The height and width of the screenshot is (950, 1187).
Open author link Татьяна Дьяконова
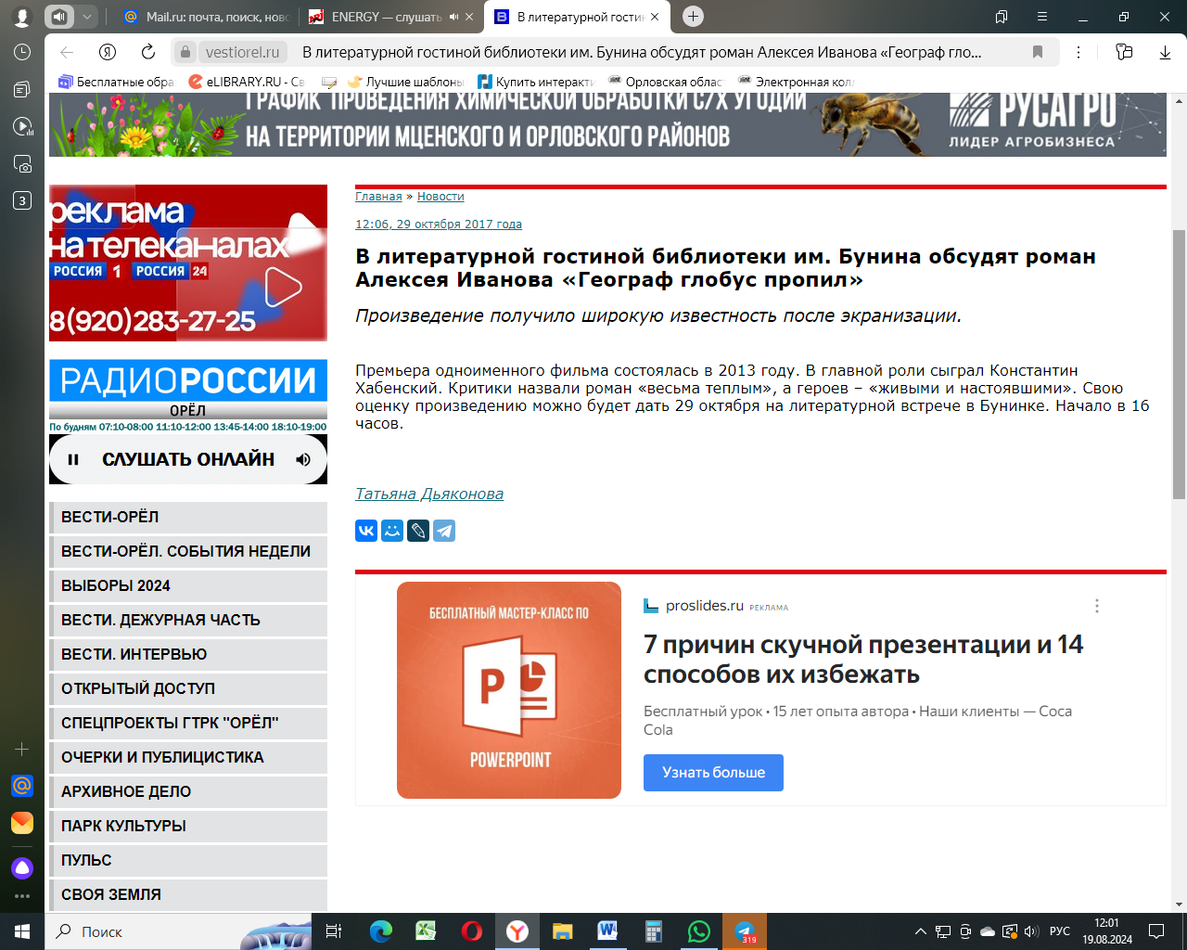429,494
